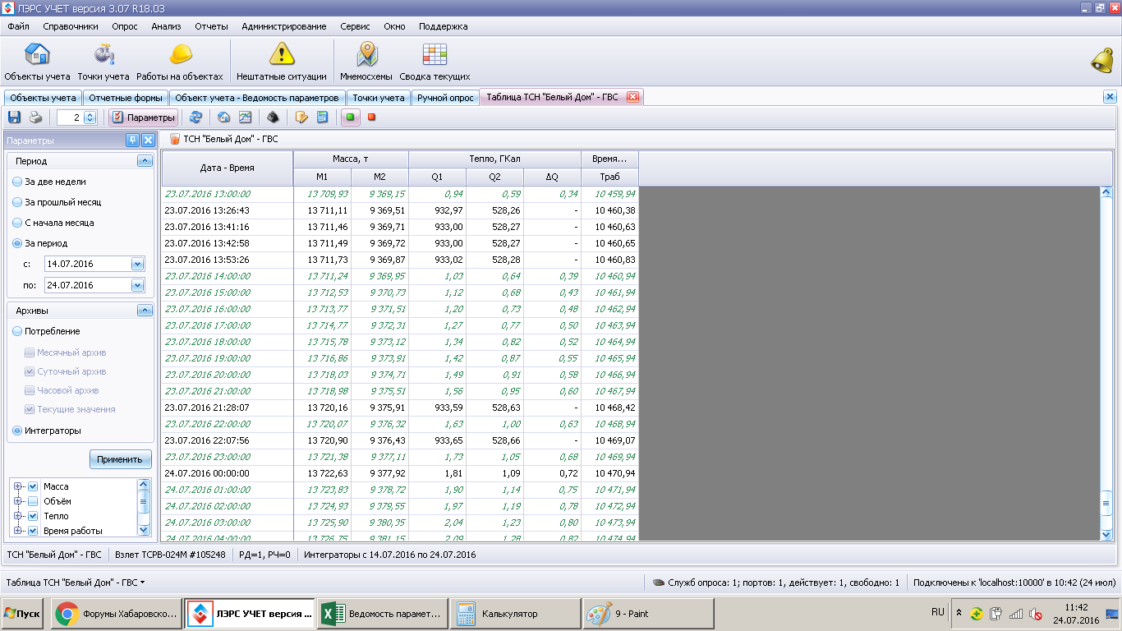Open the chart icon in table toolbar
Screen dimensions: 1122x631
click(245, 117)
